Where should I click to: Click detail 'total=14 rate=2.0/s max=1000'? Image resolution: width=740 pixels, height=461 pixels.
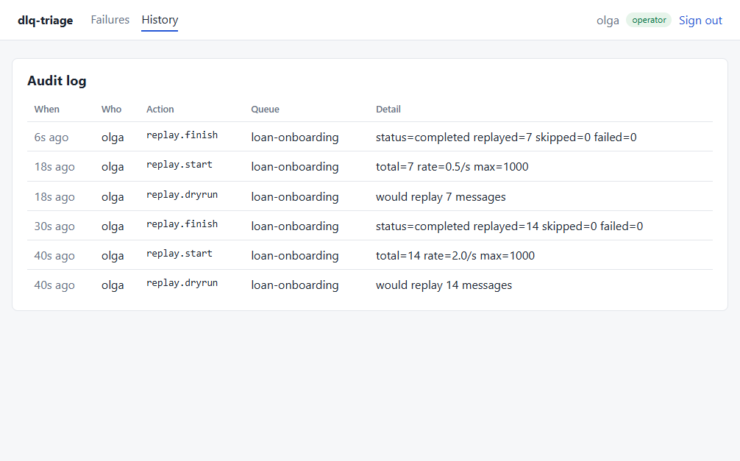455,255
